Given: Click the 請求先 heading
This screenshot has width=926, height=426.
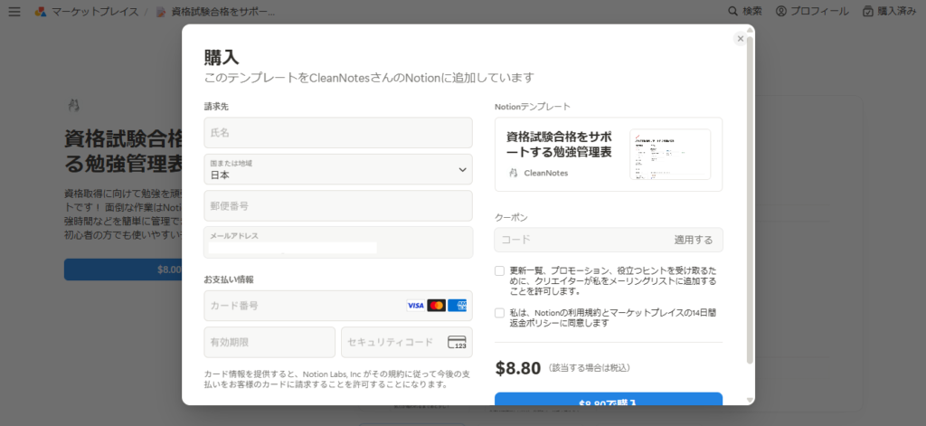Looking at the screenshot, I should coord(216,107).
